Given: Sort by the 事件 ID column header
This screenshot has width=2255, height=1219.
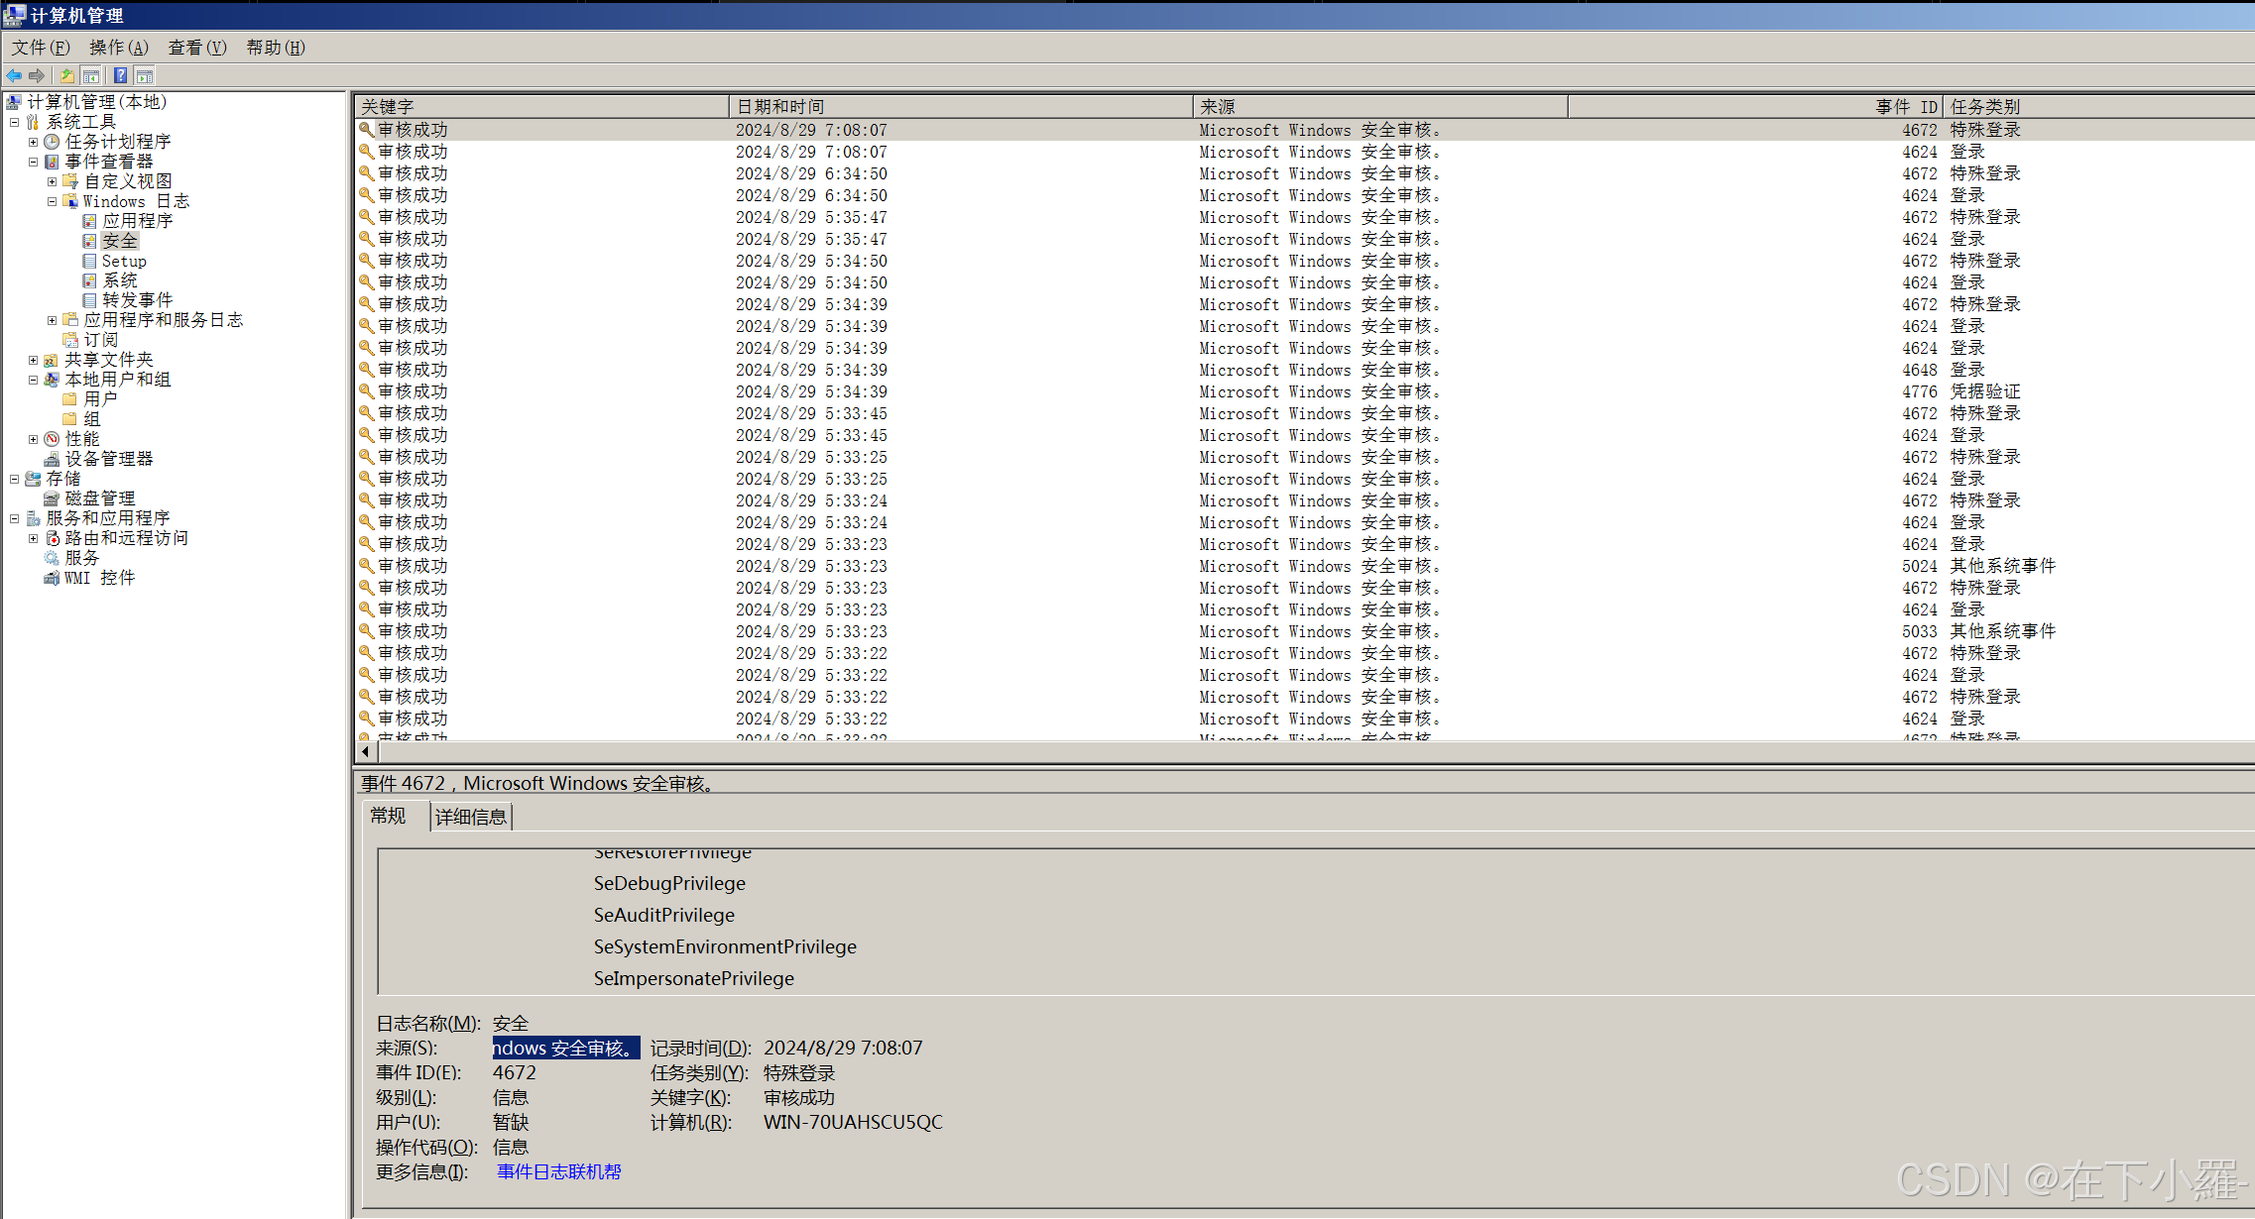Looking at the screenshot, I should click(x=1755, y=106).
